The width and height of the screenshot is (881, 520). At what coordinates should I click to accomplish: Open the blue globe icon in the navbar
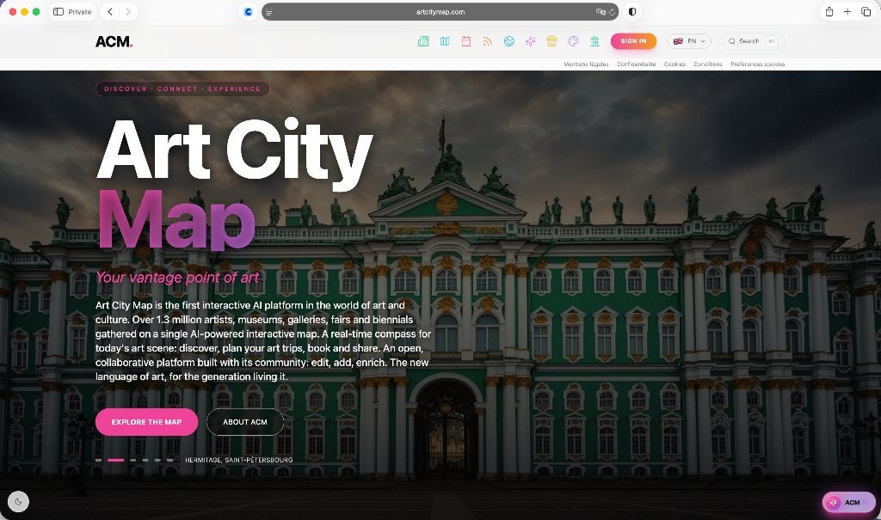[509, 41]
